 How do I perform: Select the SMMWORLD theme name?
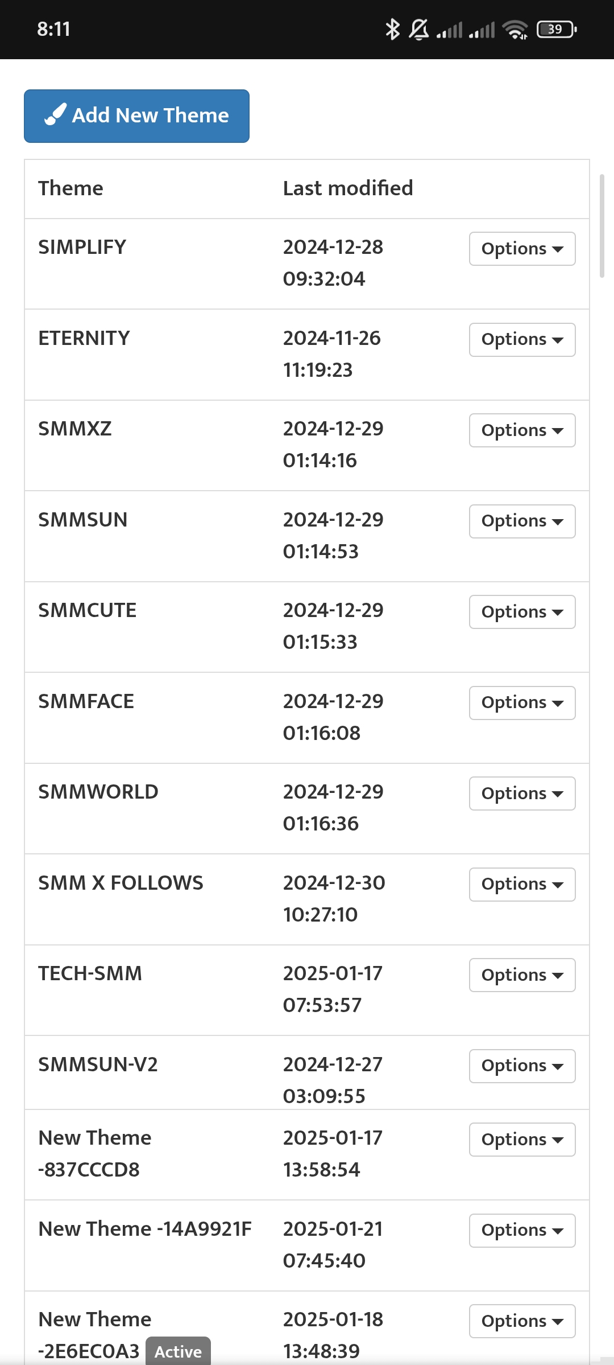pos(98,792)
